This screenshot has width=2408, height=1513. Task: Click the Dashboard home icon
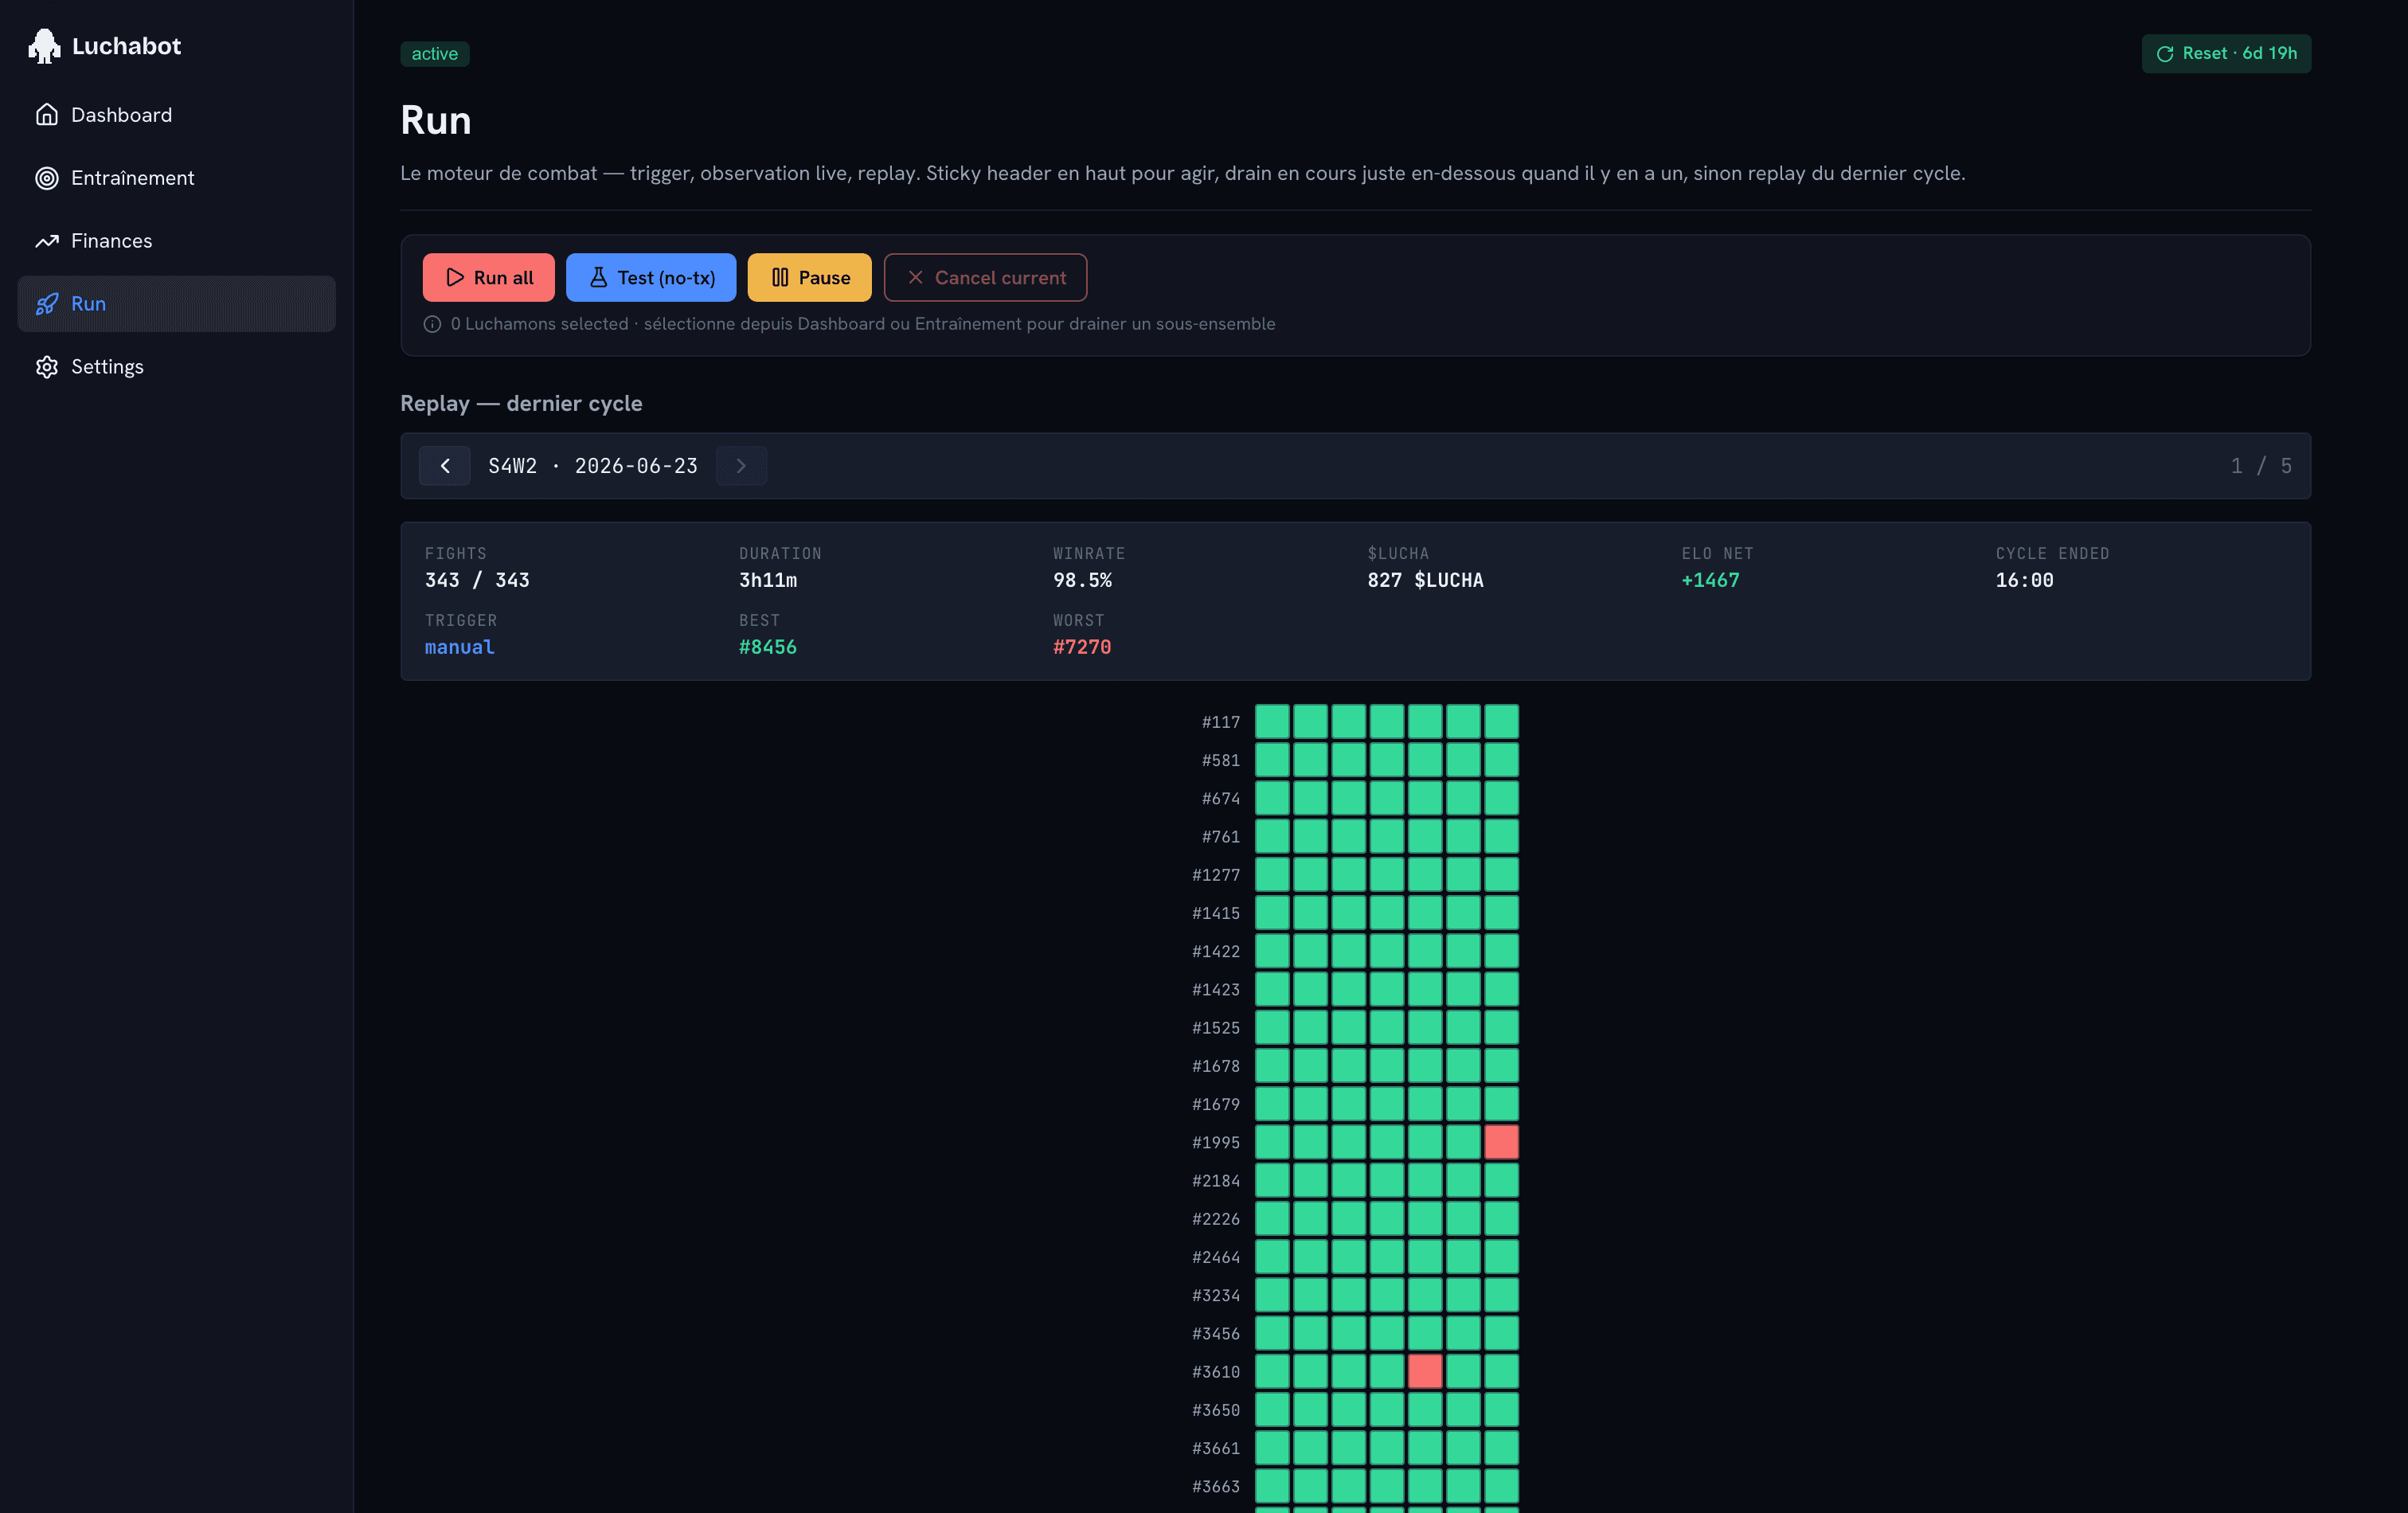(47, 115)
